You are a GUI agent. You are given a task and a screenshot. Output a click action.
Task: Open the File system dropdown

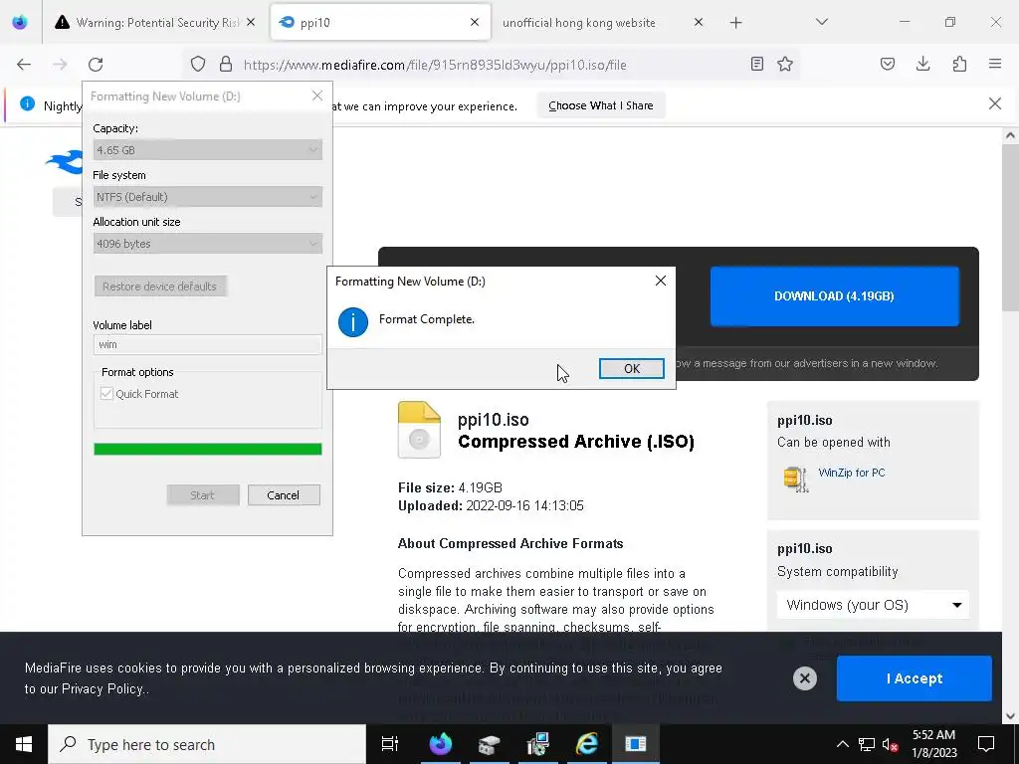[207, 197]
